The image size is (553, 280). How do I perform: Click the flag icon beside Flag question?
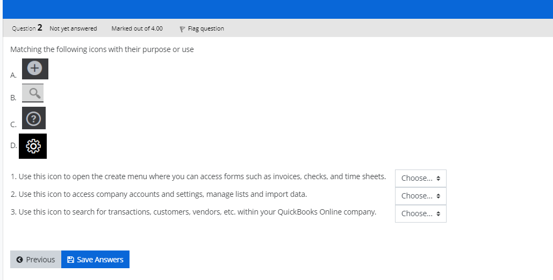point(182,29)
